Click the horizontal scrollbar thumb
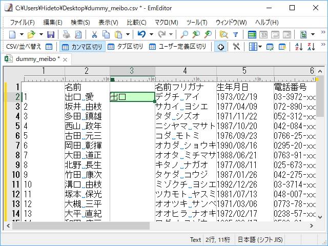 tap(81, 225)
